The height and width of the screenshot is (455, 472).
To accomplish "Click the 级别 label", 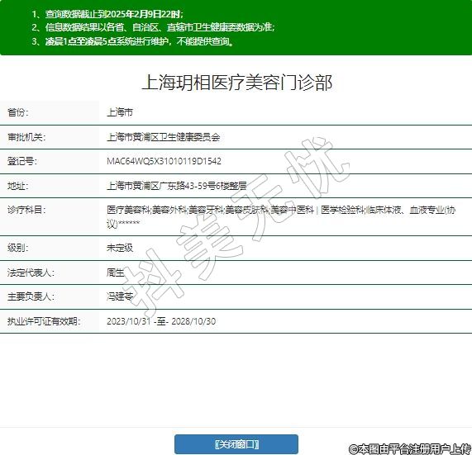I will 17,248.
